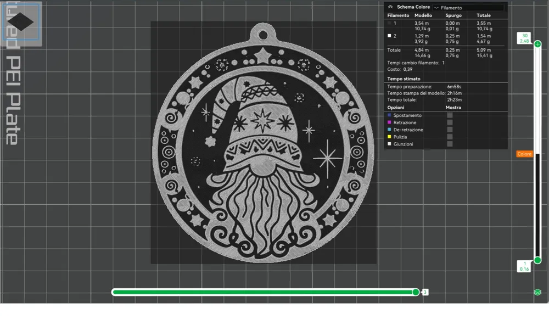
Task: Click the 3,54 m model length value
Action: point(422,23)
